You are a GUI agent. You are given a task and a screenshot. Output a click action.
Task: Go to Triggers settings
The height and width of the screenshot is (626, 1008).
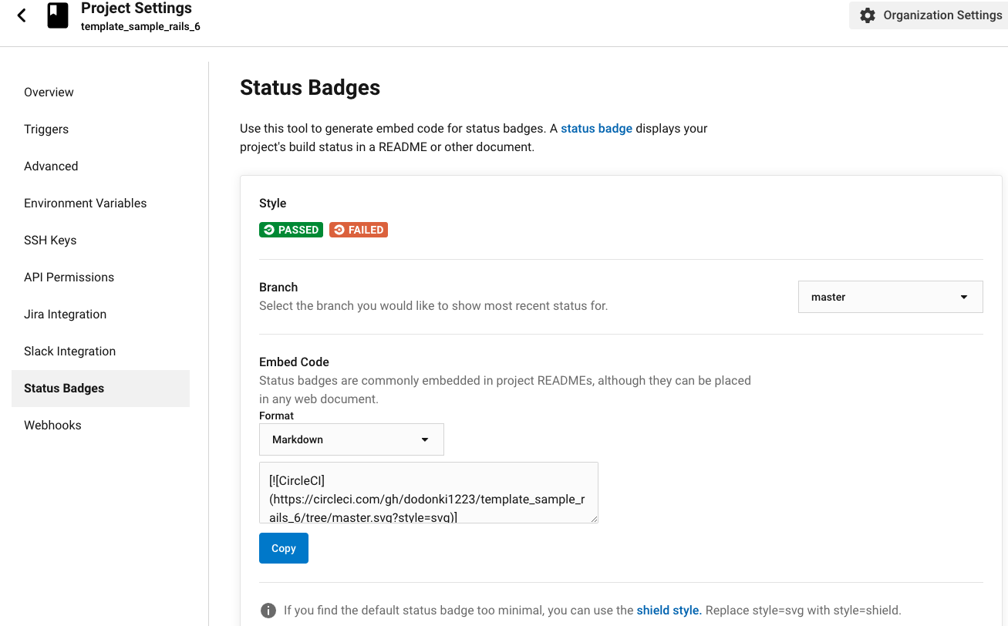46,130
